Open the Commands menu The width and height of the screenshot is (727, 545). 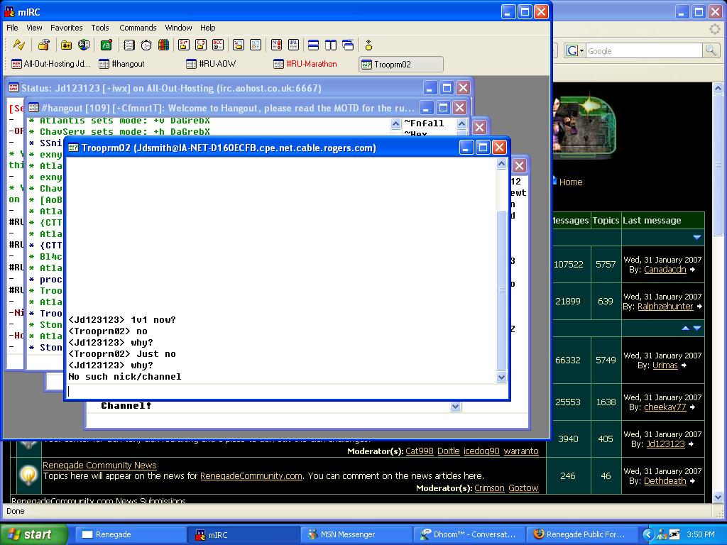tap(138, 28)
